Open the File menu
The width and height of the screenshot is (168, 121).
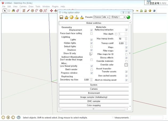(x=4, y=7)
